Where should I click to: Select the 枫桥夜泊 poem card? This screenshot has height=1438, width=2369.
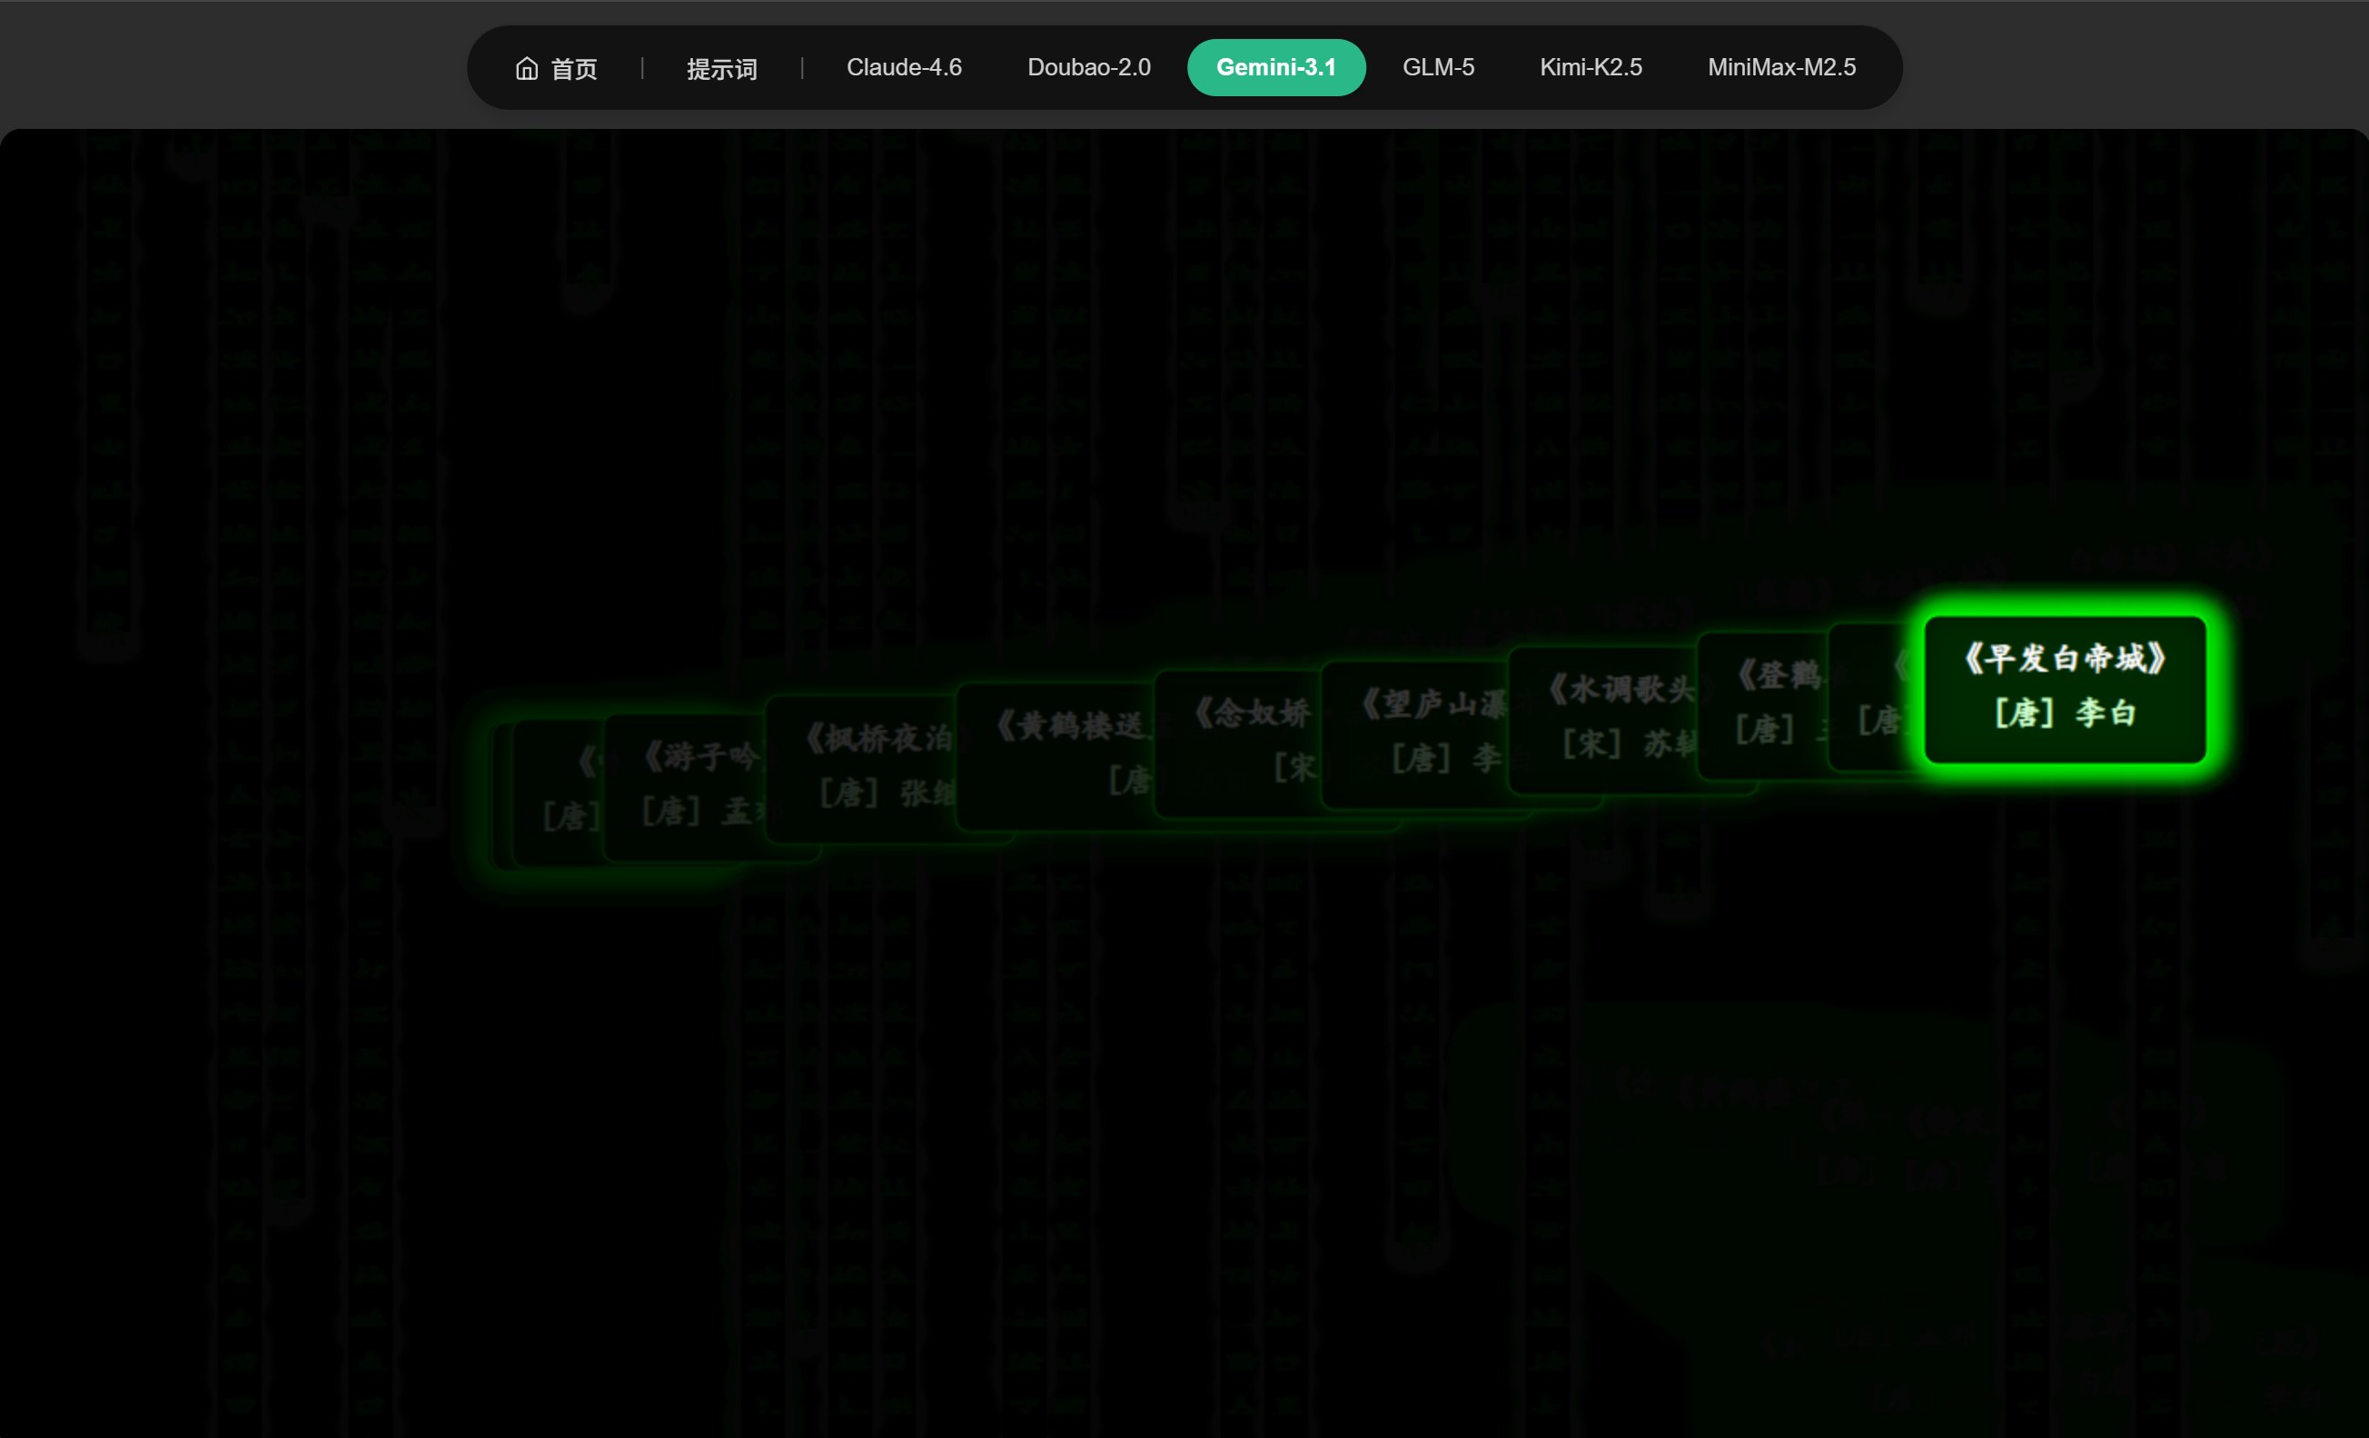click(861, 766)
